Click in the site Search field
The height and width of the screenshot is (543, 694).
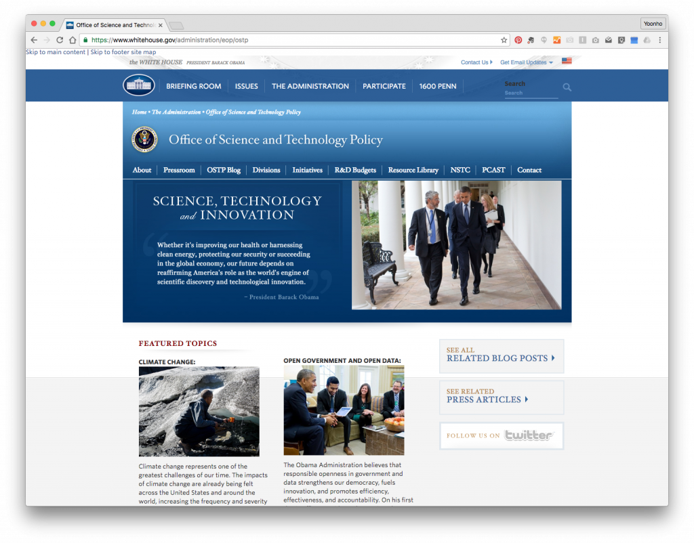point(531,93)
